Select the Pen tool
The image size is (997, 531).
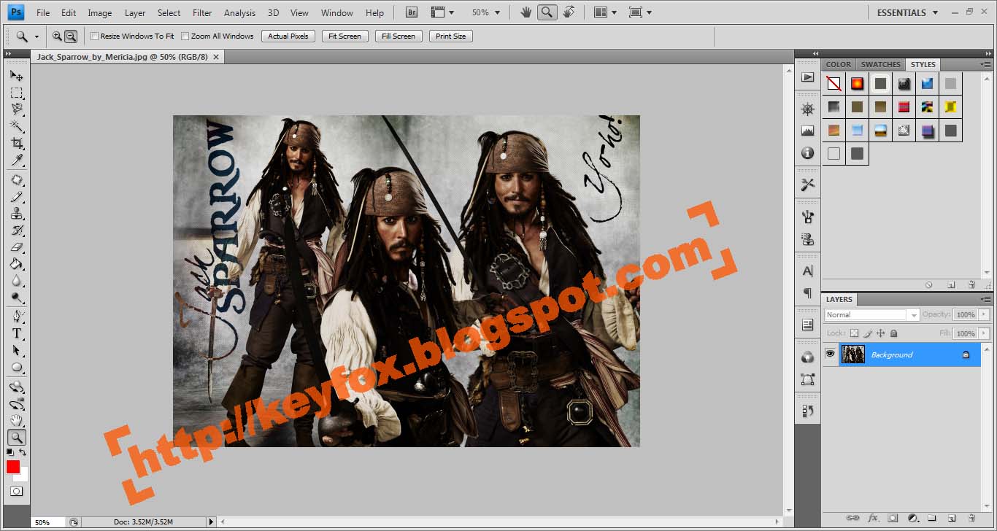(x=16, y=317)
